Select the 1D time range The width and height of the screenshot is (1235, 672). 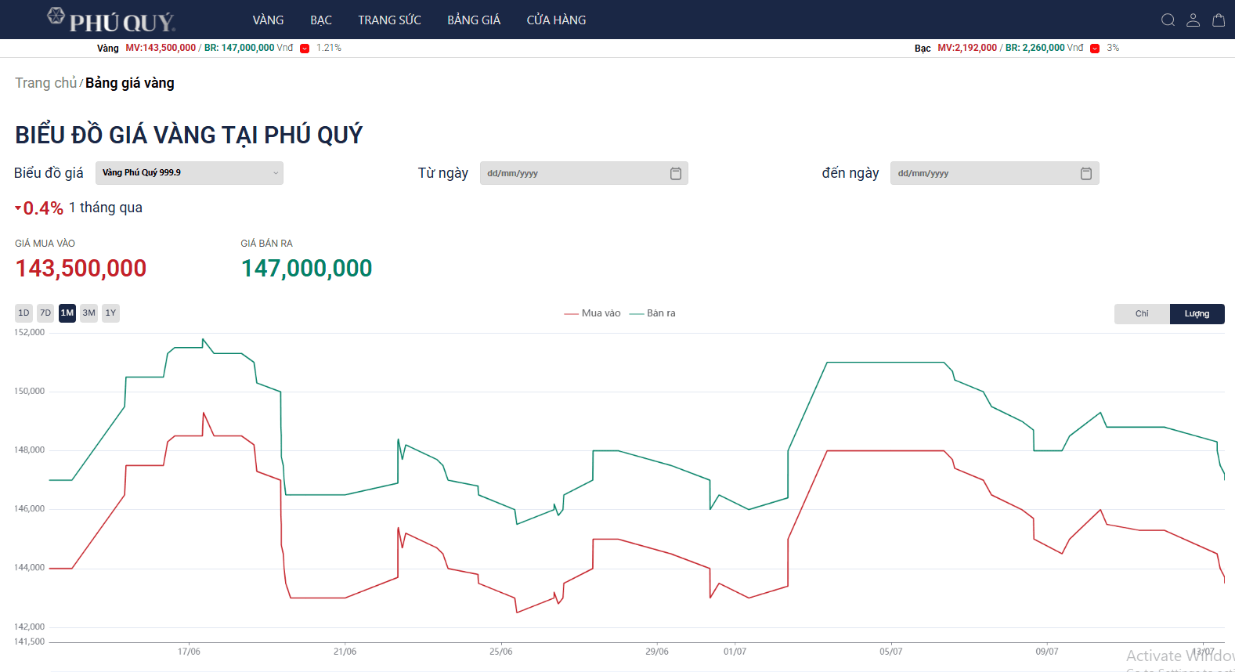point(23,313)
